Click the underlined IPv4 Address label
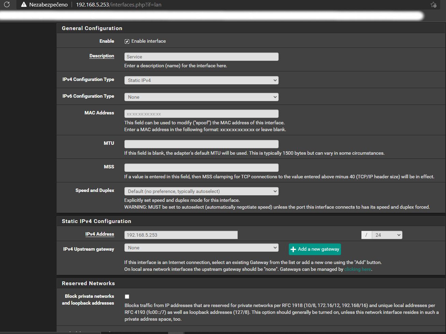This screenshot has width=446, height=334. [100, 234]
